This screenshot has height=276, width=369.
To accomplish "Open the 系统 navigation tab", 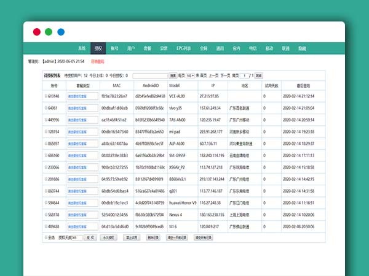I will [82, 48].
